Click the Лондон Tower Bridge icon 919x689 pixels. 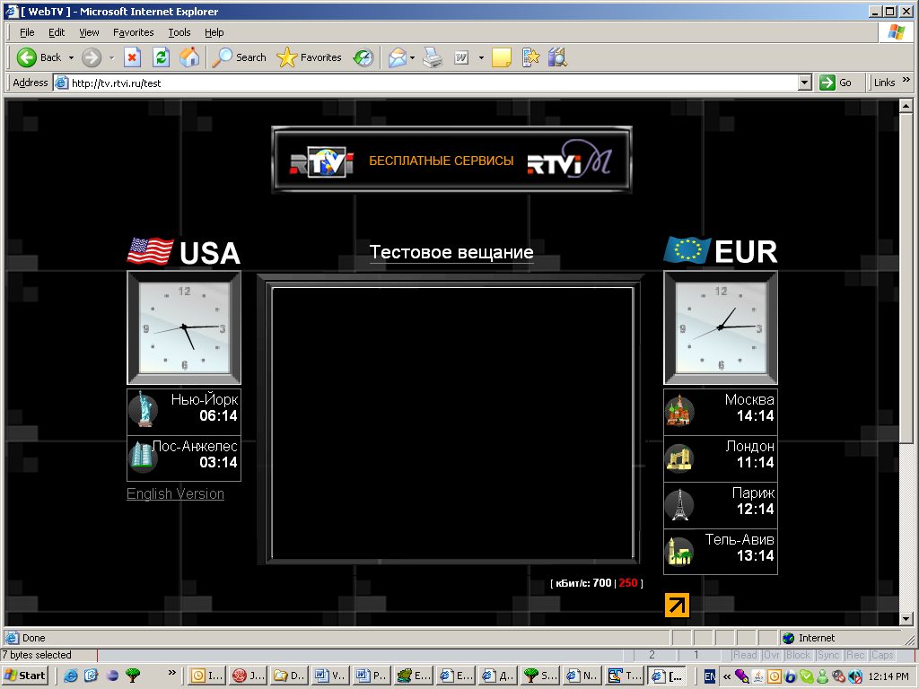click(680, 458)
